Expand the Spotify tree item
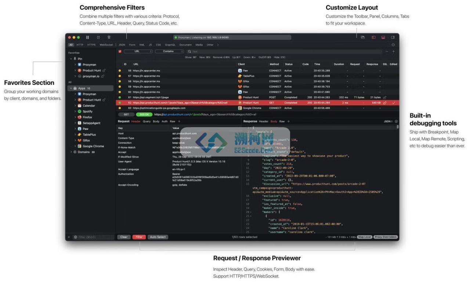470x284 pixels. coord(75,111)
